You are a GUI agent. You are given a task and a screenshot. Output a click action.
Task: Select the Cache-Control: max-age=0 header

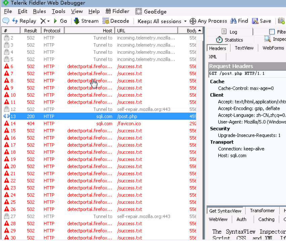(246, 88)
